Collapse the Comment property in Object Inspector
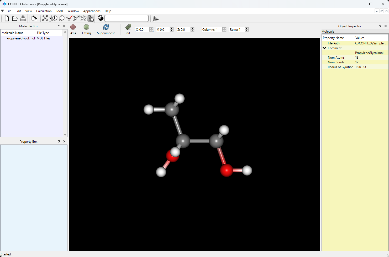The width and height of the screenshot is (389, 257). pyautogui.click(x=324, y=48)
